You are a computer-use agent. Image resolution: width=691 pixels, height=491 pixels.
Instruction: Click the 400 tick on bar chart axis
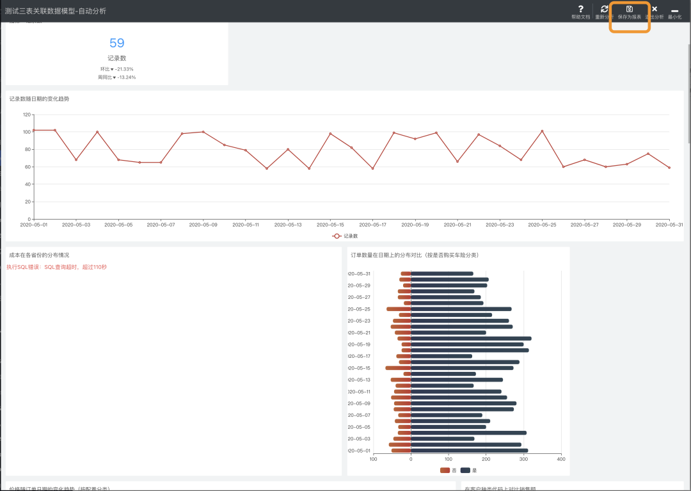click(x=561, y=459)
